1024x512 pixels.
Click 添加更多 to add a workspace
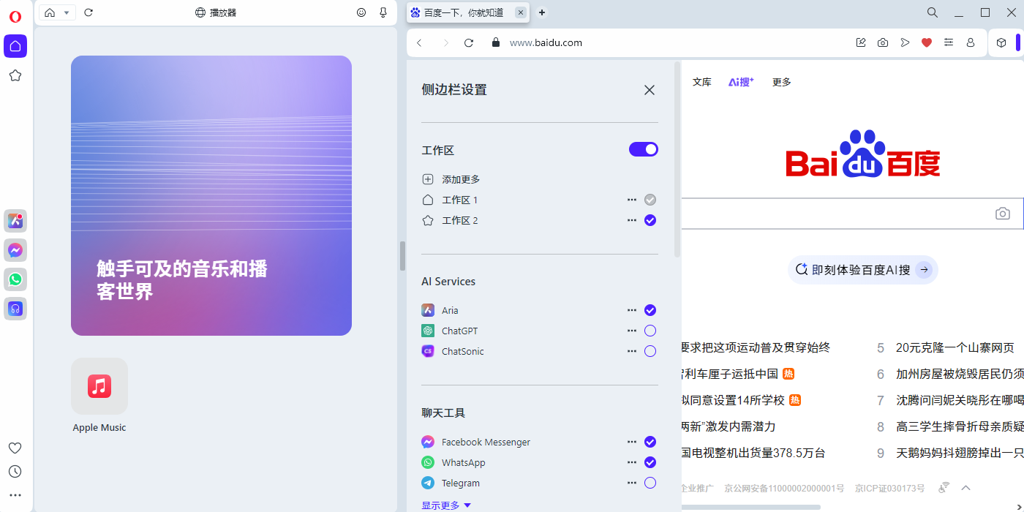click(461, 179)
